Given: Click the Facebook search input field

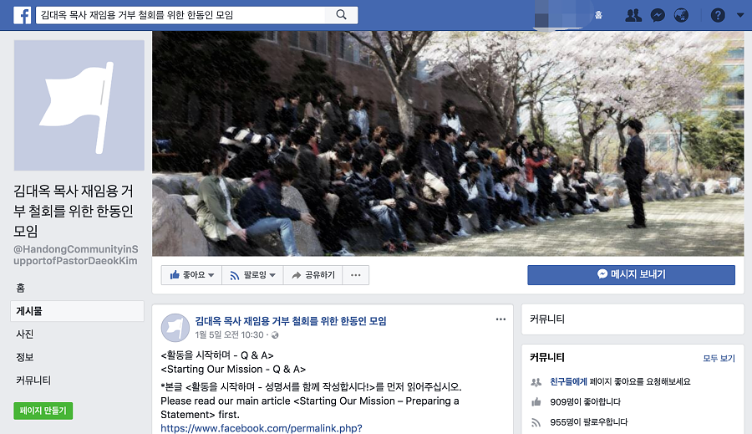Looking at the screenshot, I should pyautogui.click(x=181, y=15).
